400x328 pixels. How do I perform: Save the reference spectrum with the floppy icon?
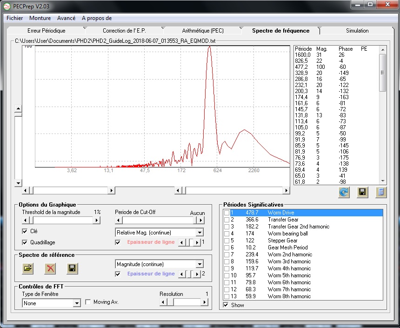click(72, 268)
